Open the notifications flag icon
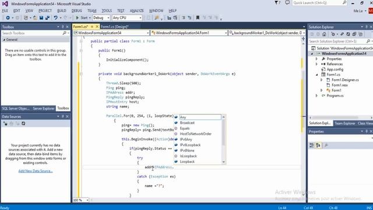The width and height of the screenshot is (373, 210). [x=277, y=3]
